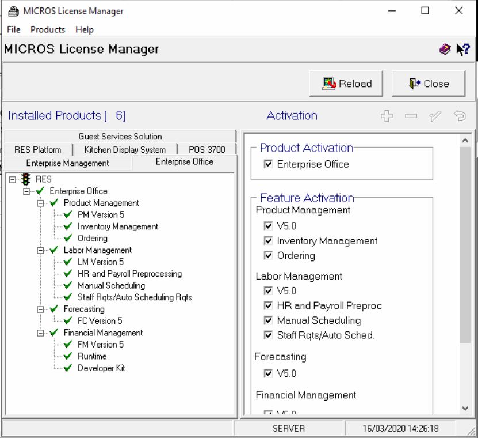Click the green check beside Runtime
The width and height of the screenshot is (478, 438).
[68, 356]
